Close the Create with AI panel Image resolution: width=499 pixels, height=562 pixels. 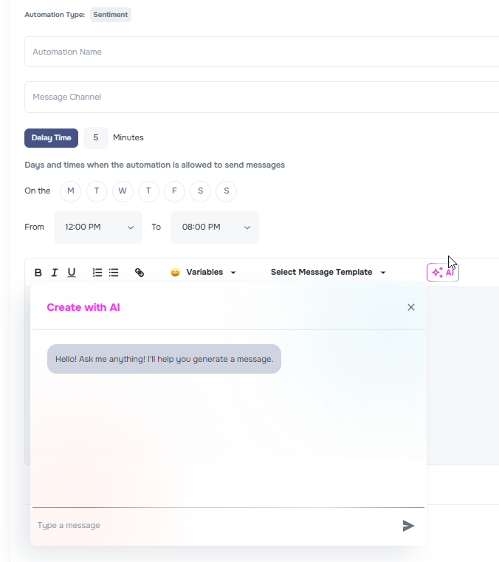pos(411,307)
